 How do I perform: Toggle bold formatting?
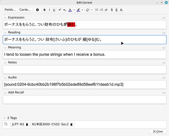pyautogui.click(x=45, y=10)
